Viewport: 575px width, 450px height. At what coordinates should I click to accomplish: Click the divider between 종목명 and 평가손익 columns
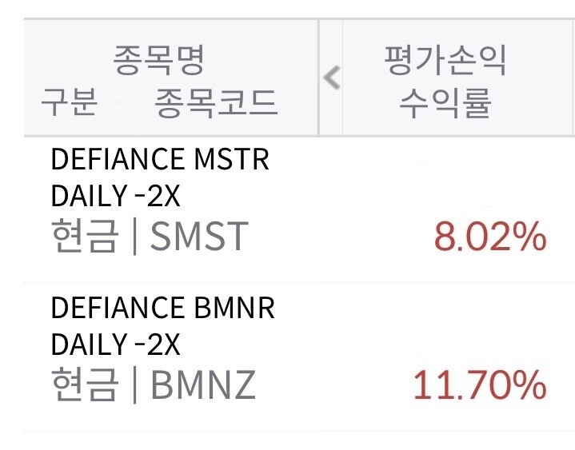318,78
